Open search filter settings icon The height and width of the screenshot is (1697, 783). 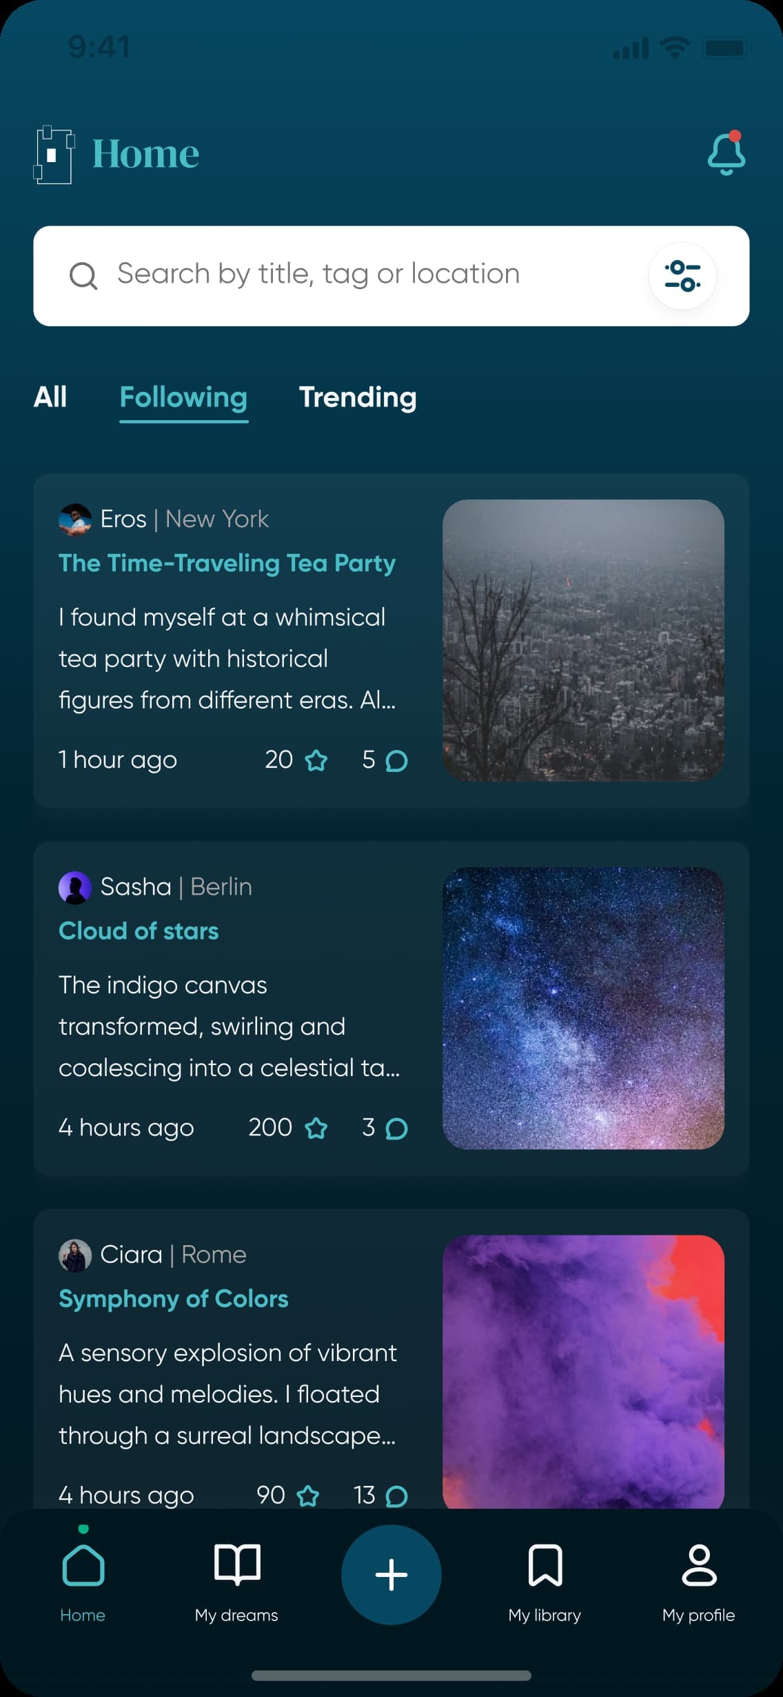click(x=682, y=276)
